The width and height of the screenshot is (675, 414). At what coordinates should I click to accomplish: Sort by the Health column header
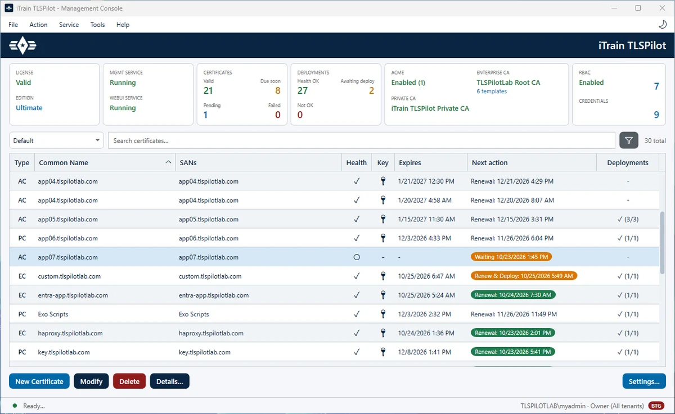[x=357, y=162]
